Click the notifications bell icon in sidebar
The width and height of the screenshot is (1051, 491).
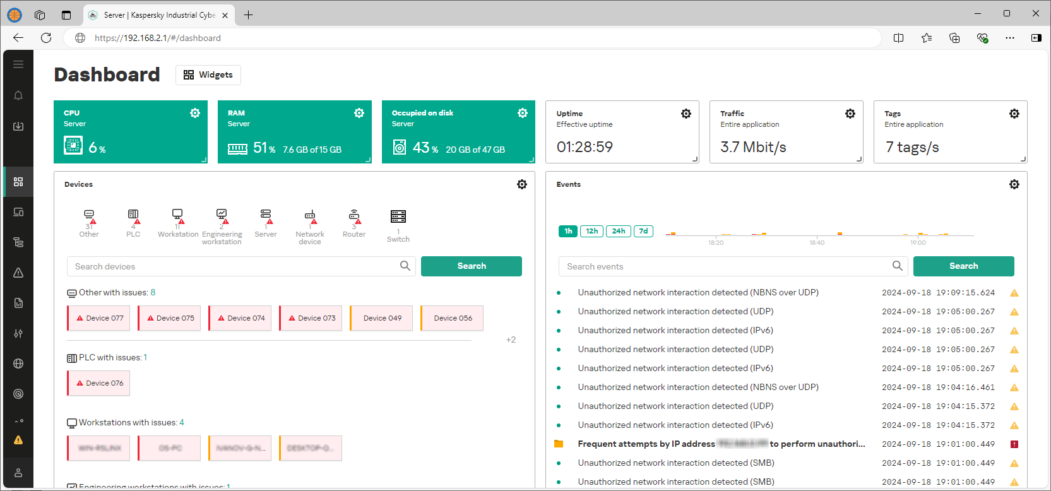click(x=18, y=95)
